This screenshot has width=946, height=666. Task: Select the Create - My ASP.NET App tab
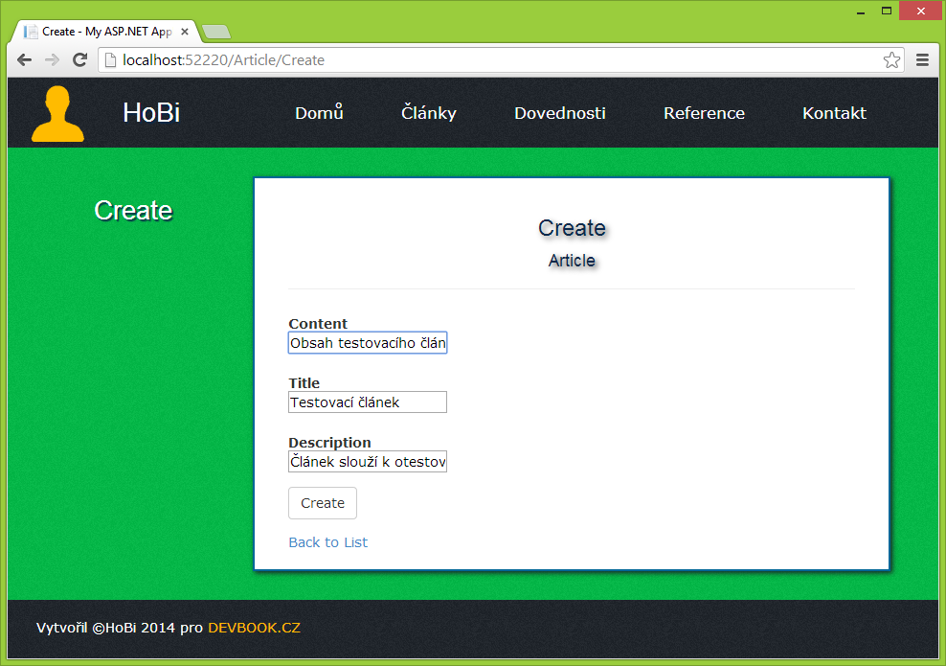(x=107, y=32)
